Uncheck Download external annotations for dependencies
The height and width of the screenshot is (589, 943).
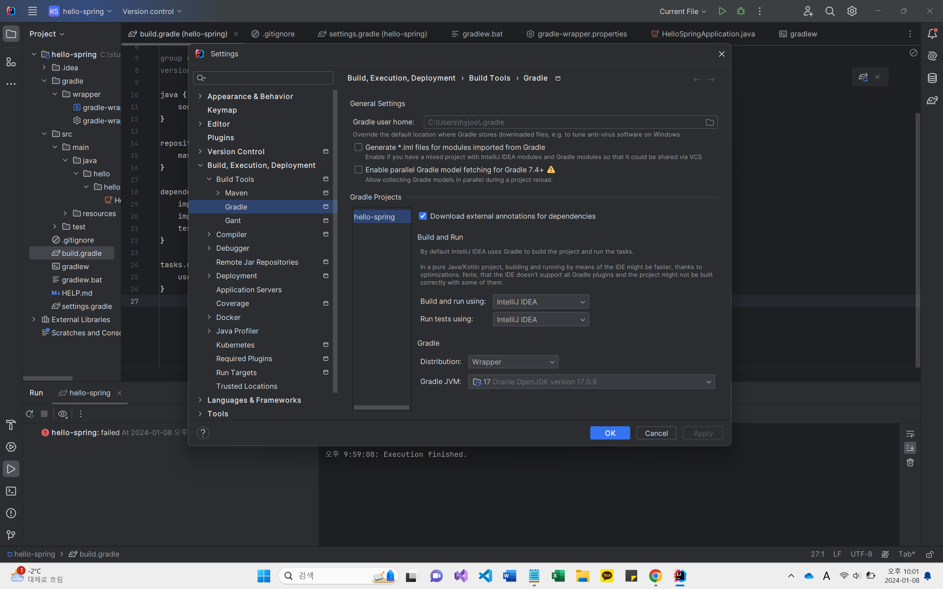(423, 216)
